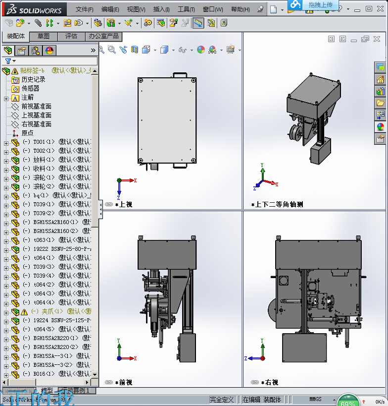Open the PropertyManager tab
Screen dimensions: 388x406
pos(22,51)
